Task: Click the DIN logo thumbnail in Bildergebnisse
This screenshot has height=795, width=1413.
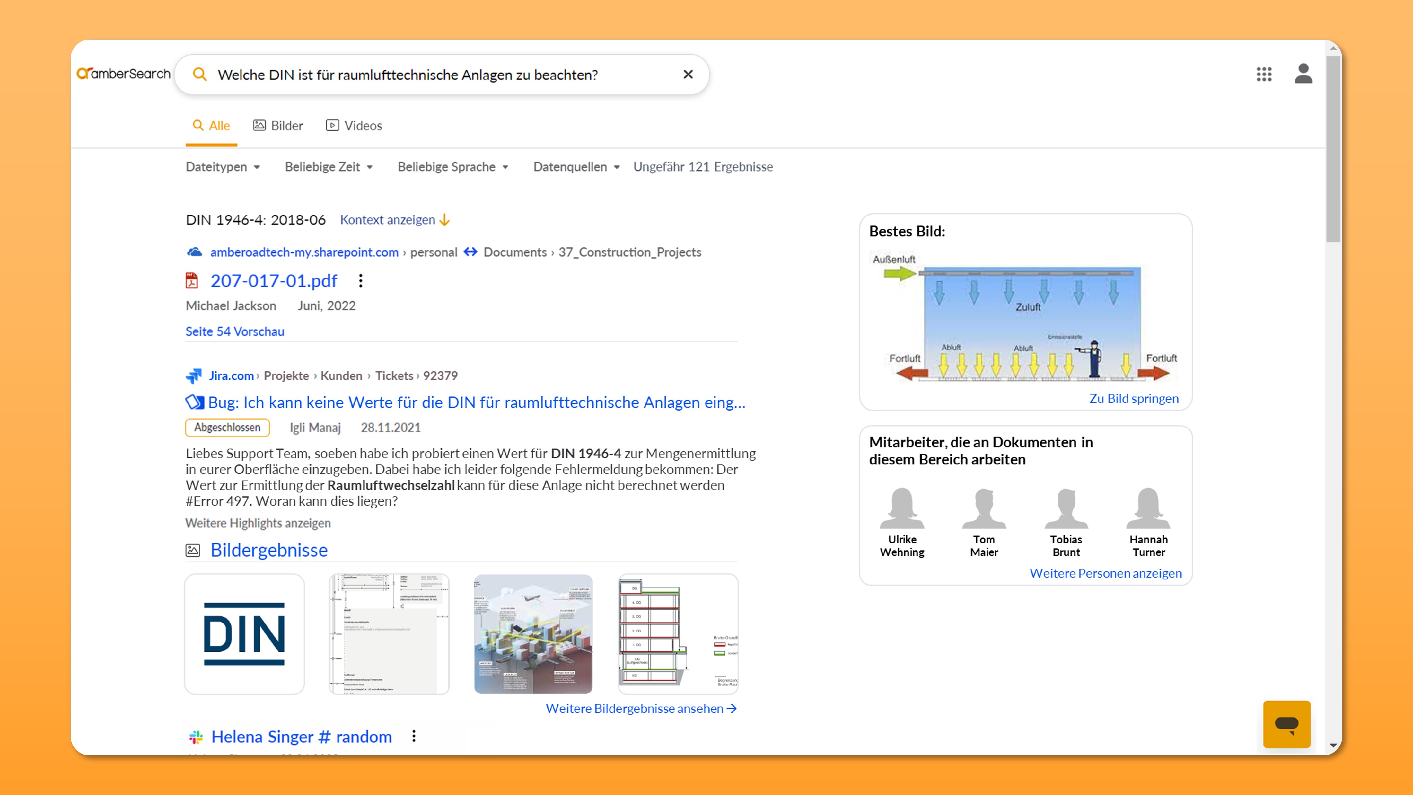Action: point(244,634)
